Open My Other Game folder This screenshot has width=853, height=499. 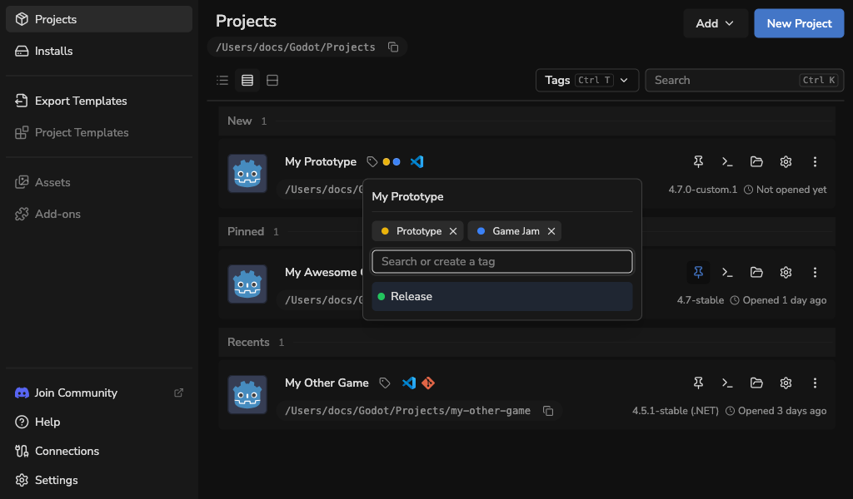pos(756,383)
